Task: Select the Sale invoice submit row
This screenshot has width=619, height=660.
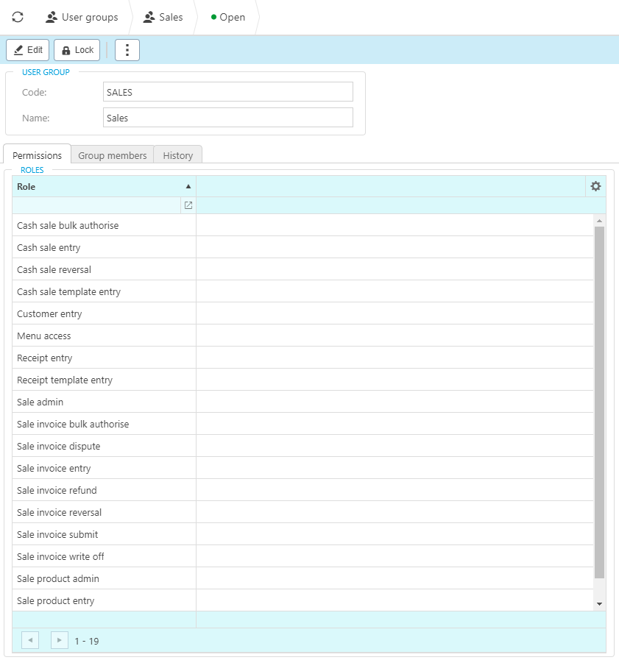Action: 303,535
